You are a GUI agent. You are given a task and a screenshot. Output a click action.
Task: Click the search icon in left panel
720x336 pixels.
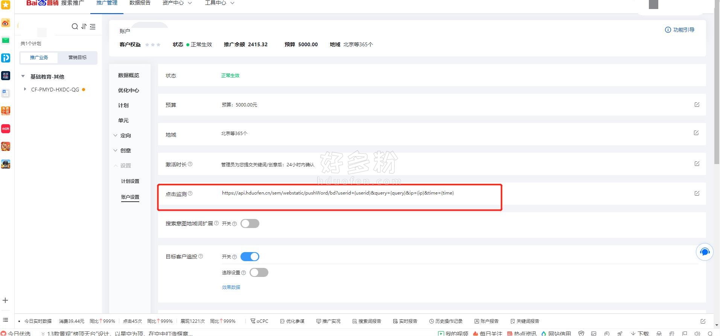pos(75,26)
